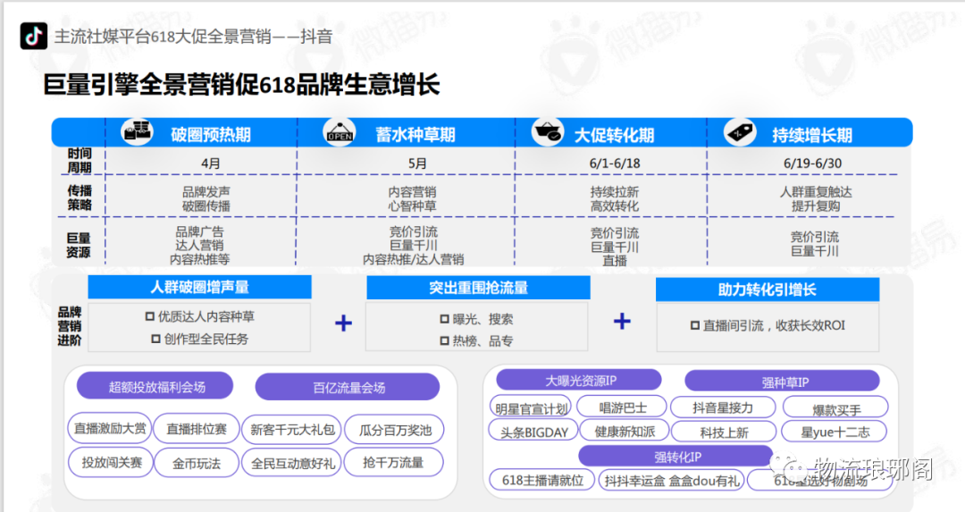This screenshot has width=965, height=512.
Task: Open the 人群破圈增声量 blue header
Action: click(199, 287)
